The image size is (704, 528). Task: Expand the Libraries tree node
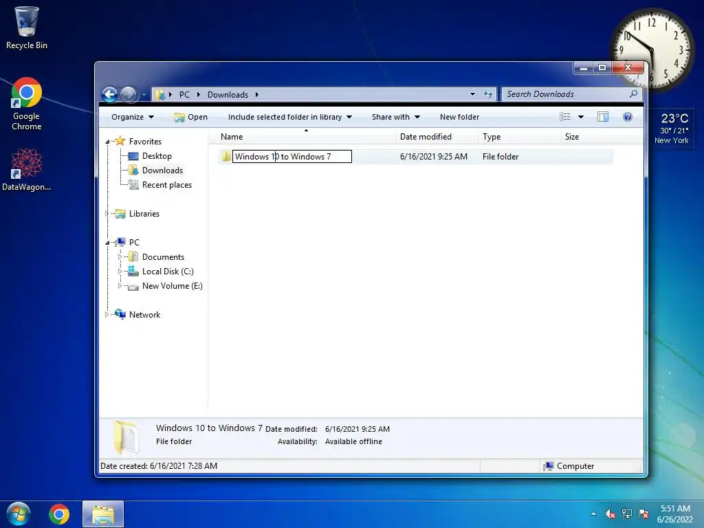107,214
